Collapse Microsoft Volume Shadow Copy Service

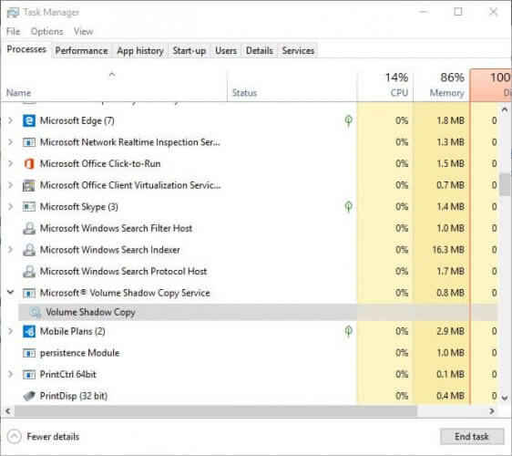pos(10,292)
